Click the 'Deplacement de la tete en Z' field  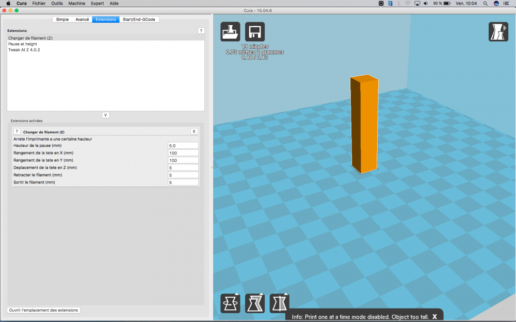(x=183, y=167)
